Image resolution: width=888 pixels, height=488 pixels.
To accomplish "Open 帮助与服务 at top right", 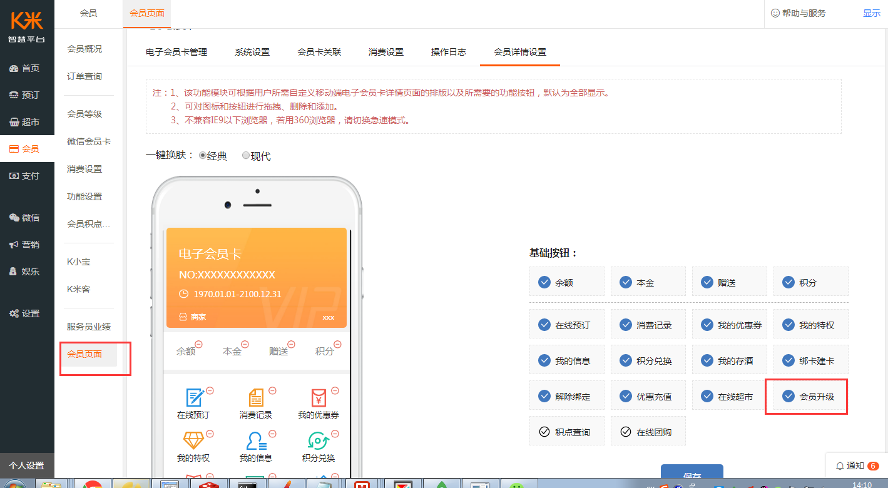I will (798, 13).
